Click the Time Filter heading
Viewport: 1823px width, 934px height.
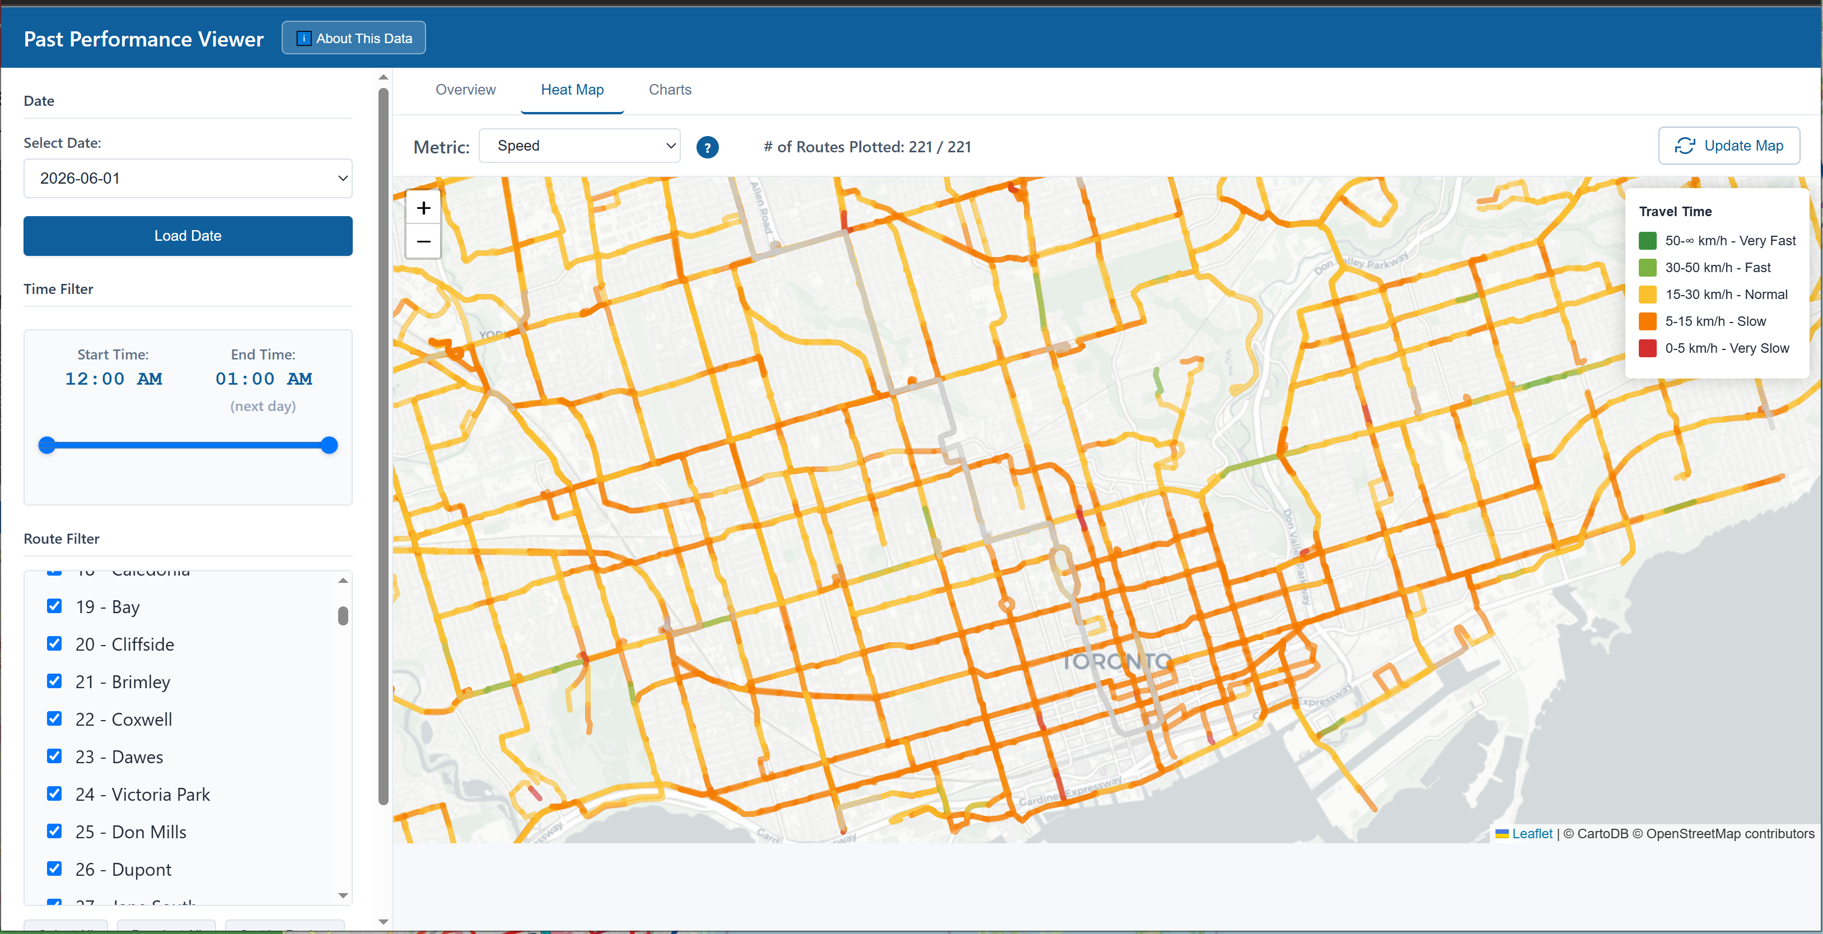tap(58, 289)
